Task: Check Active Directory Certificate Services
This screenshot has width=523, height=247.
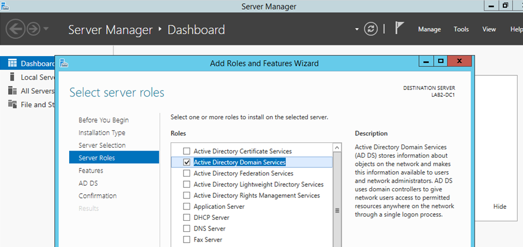Action: click(x=187, y=151)
